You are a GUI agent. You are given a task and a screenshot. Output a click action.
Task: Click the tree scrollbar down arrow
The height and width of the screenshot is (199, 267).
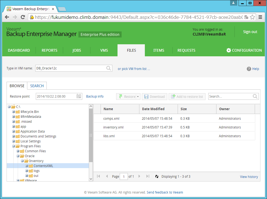pos(91,179)
